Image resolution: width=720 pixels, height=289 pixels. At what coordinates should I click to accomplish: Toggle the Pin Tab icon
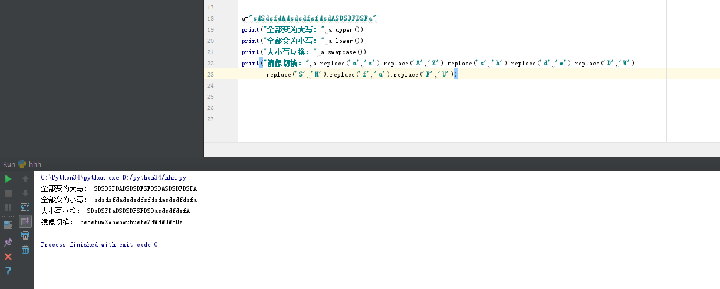8,243
